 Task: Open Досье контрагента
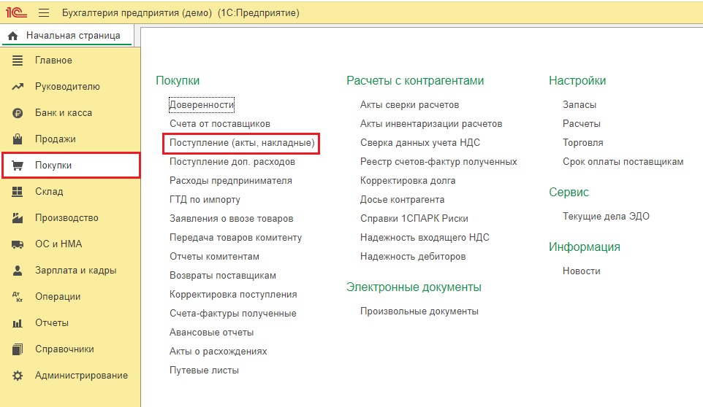click(x=402, y=200)
